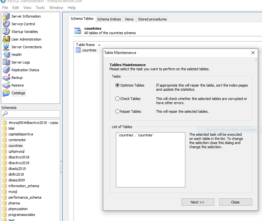
Task: Click the countries table icon in table list
Action: click(78, 50)
